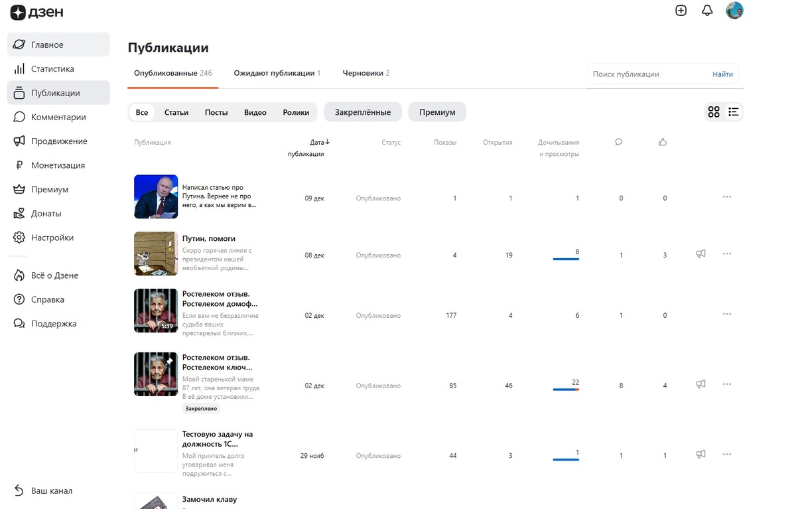The width and height of the screenshot is (796, 509).
Task: Click the Публикации stack icon in sidebar
Action: point(19,93)
